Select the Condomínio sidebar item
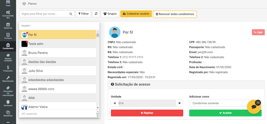 tap(8, 46)
